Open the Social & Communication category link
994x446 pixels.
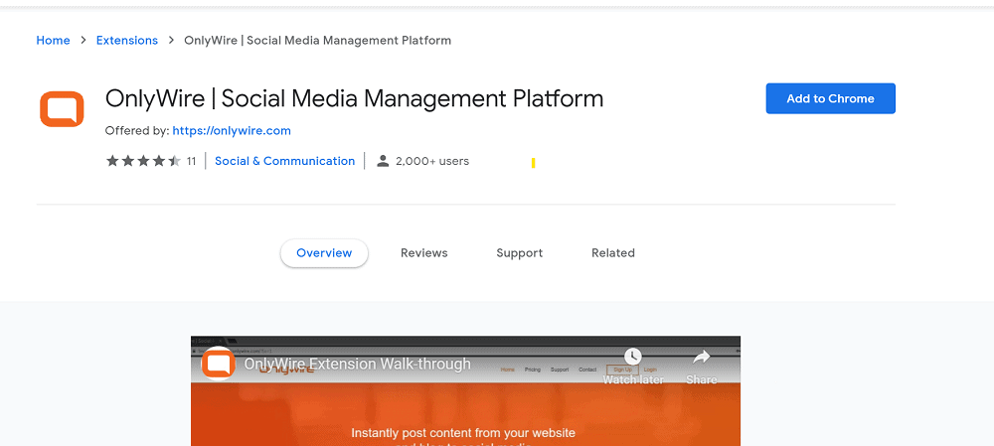click(284, 161)
